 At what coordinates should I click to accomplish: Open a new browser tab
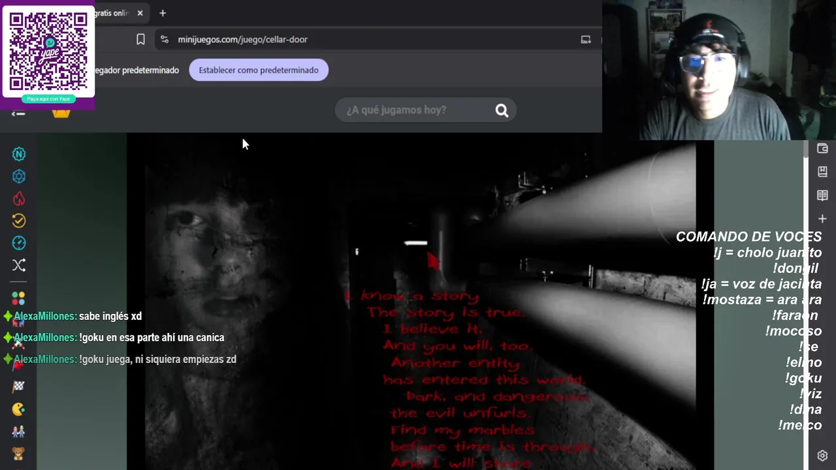pyautogui.click(x=163, y=13)
